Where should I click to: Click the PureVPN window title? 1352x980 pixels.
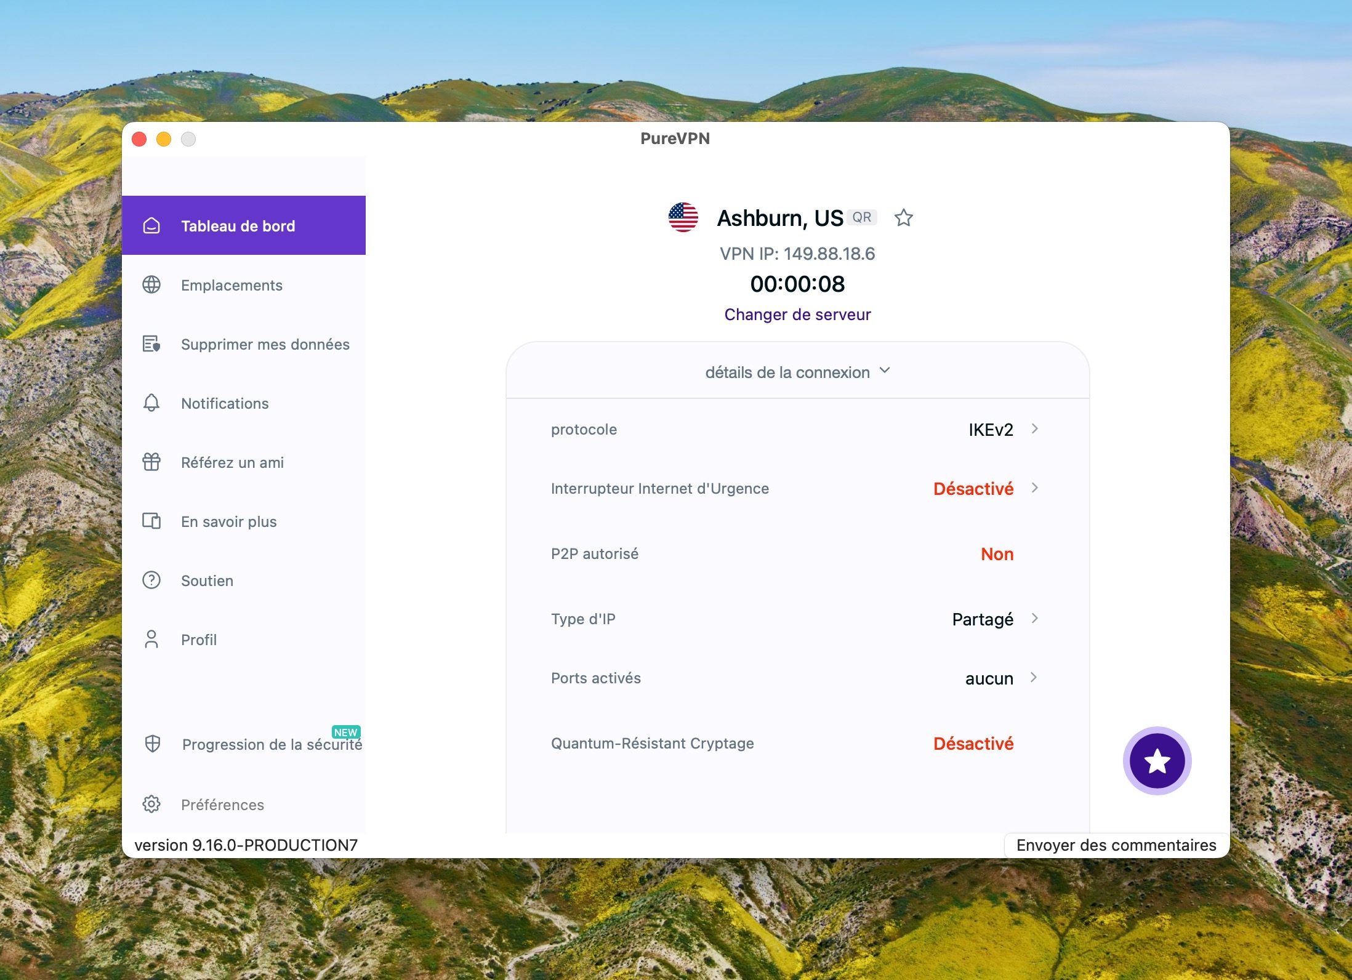[675, 139]
